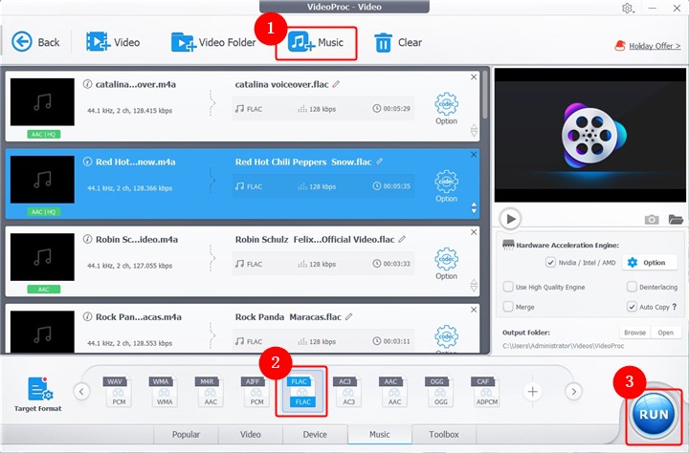
Task: Remove Rock Panda item with X
Action: pyautogui.click(x=474, y=310)
